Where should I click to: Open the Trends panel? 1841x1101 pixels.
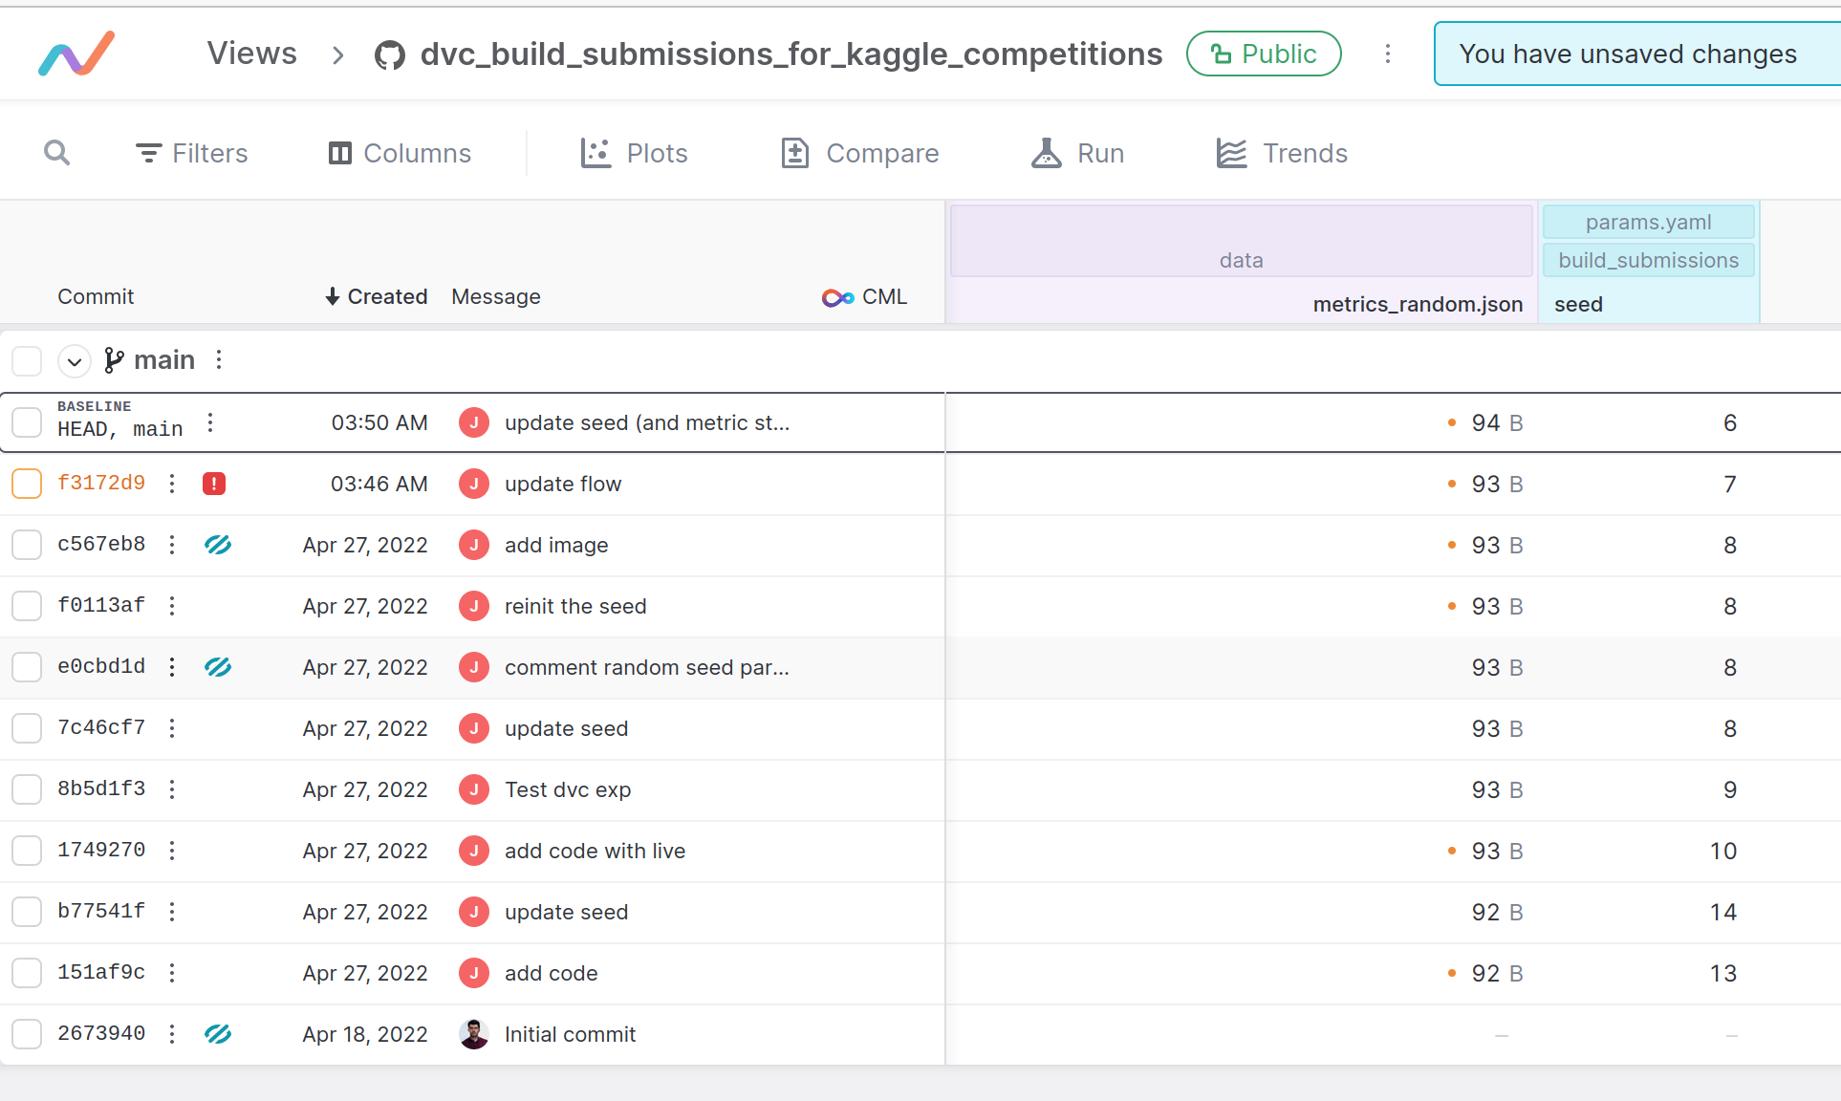1282,153
